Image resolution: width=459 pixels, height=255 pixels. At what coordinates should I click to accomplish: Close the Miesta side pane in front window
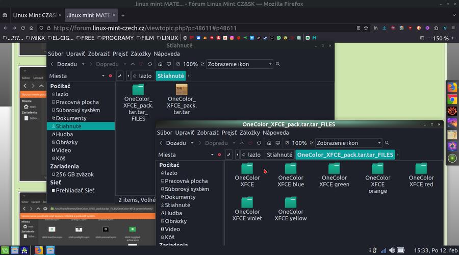219,155
